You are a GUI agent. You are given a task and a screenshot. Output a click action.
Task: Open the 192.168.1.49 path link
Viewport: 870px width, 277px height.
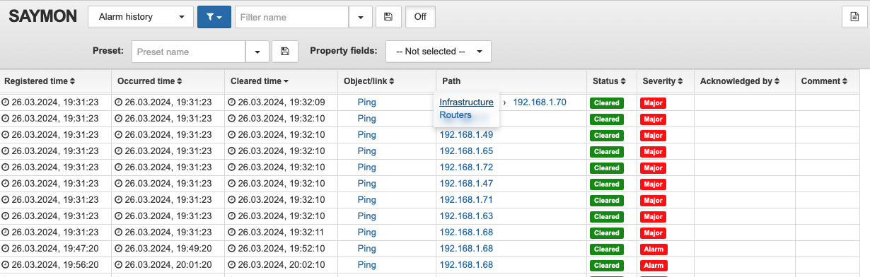pyautogui.click(x=466, y=134)
